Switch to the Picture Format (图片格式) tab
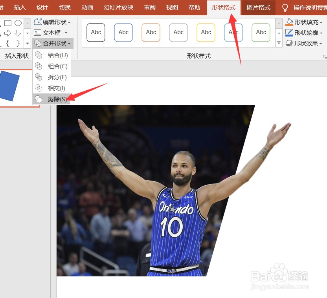327x298 pixels. coord(259,7)
